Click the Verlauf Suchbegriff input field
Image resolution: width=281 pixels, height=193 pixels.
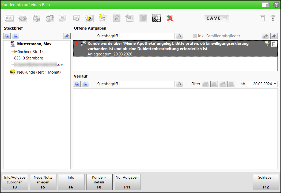pyautogui.click(x=147, y=84)
